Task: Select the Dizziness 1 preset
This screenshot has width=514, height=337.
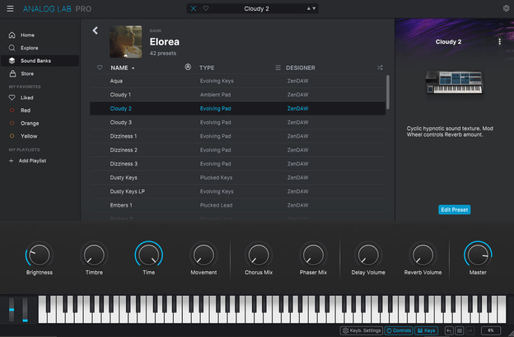Action: click(237, 136)
